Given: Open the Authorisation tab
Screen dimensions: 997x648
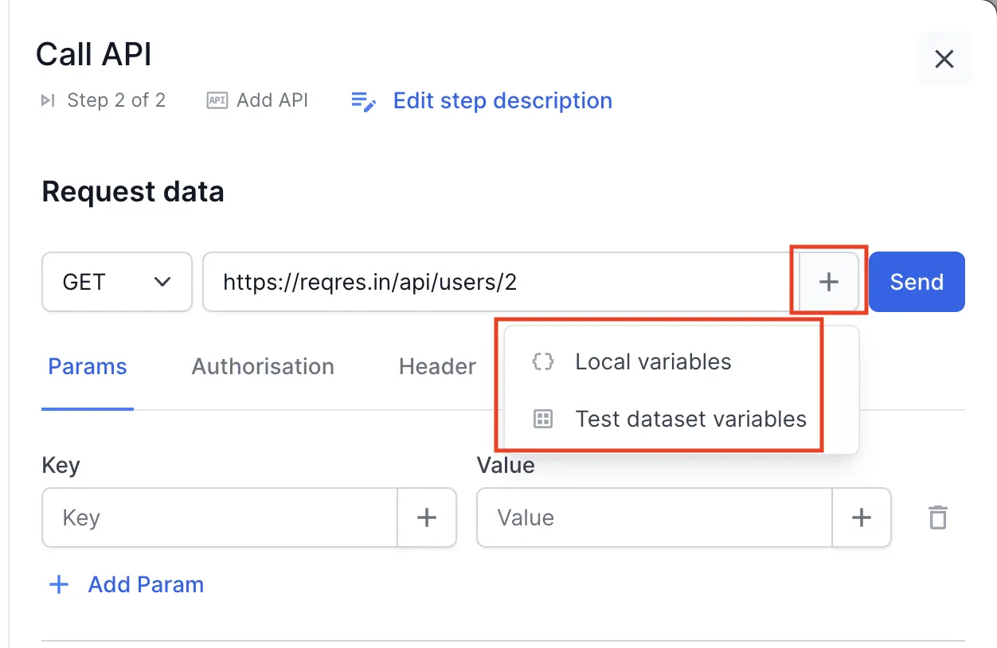Looking at the screenshot, I should (263, 367).
